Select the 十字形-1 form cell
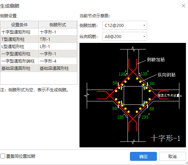 click(x=58, y=32)
